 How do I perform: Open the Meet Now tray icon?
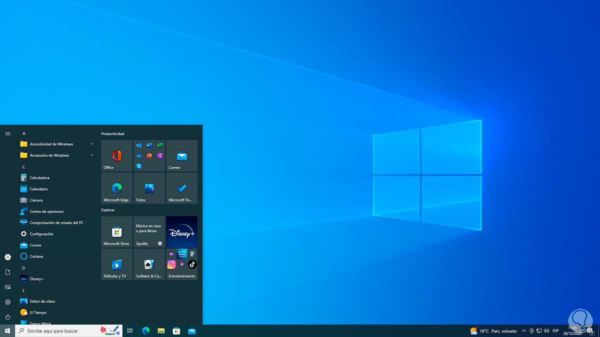tap(531, 331)
